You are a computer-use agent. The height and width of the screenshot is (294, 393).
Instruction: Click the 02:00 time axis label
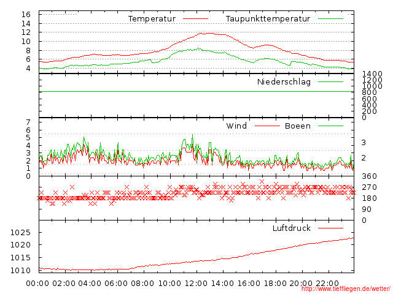point(64,284)
